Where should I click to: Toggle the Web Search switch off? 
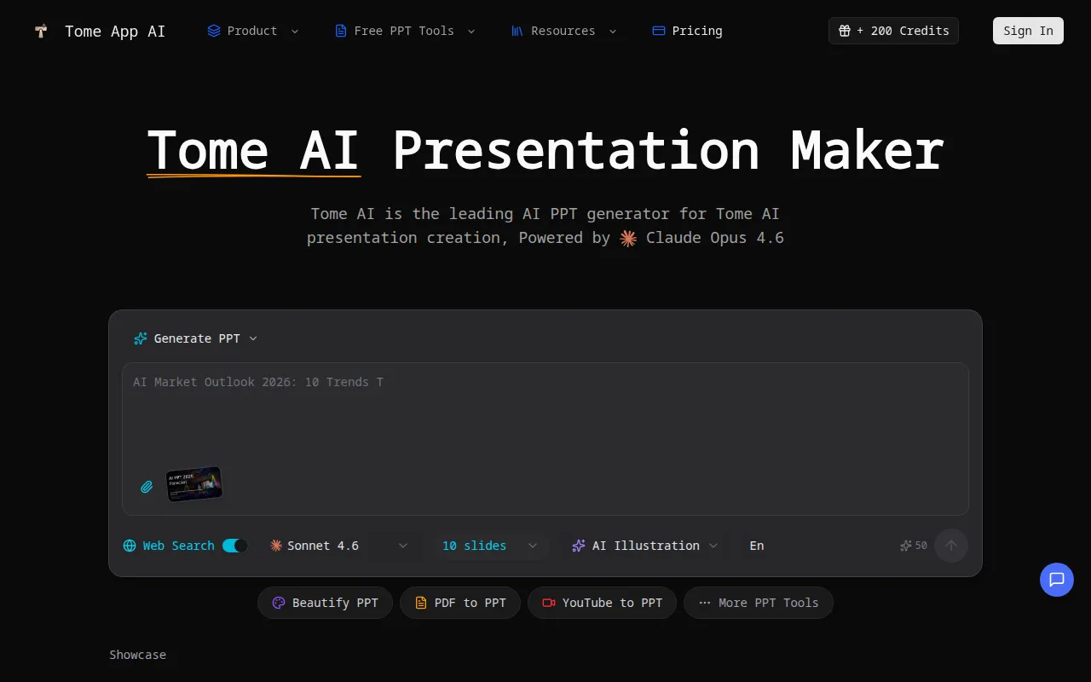click(234, 546)
